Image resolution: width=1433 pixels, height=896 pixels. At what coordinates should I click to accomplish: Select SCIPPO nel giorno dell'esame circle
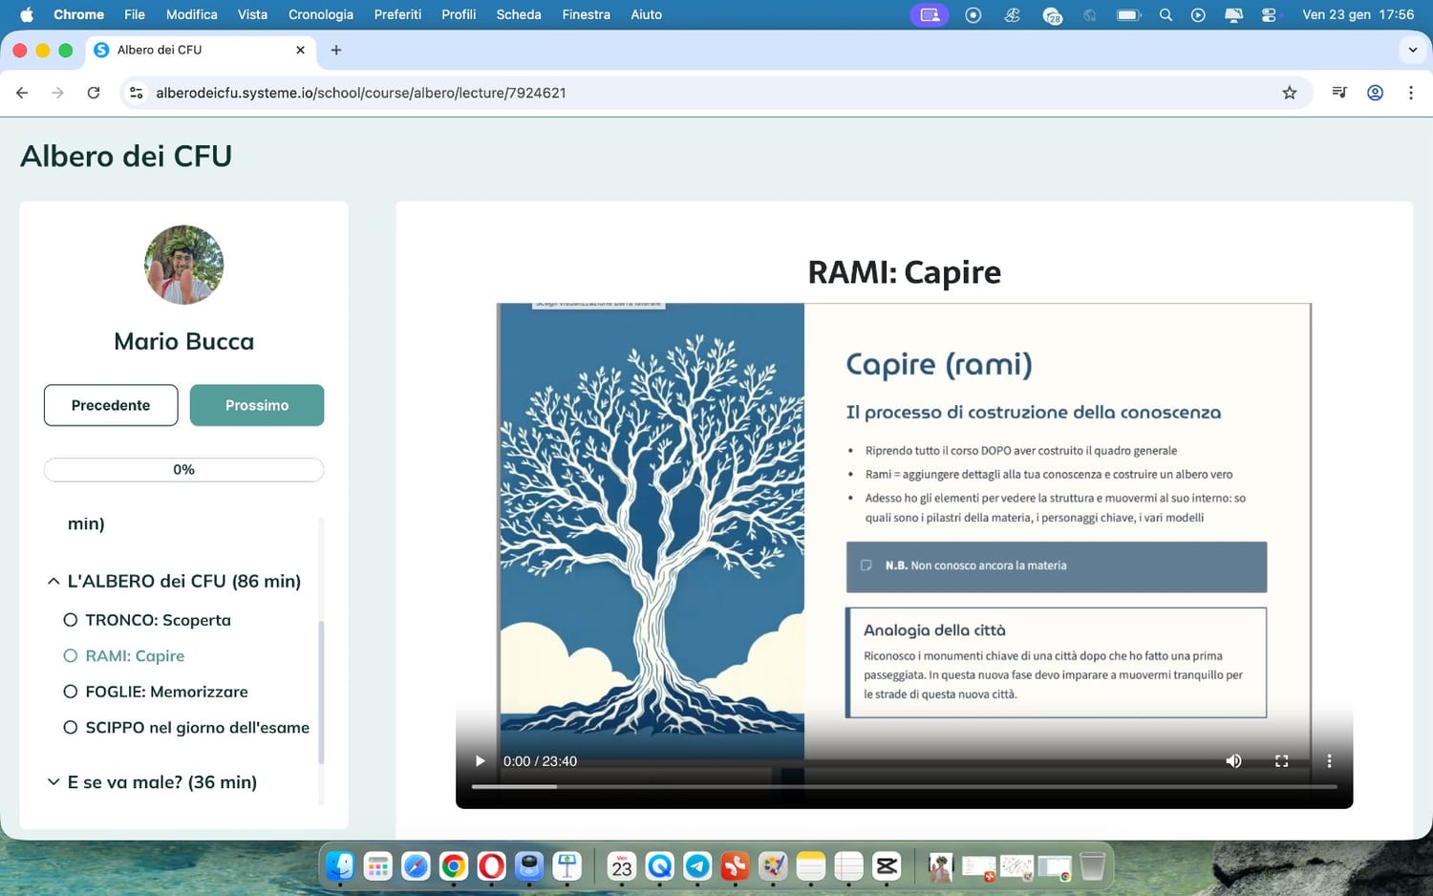pyautogui.click(x=71, y=727)
